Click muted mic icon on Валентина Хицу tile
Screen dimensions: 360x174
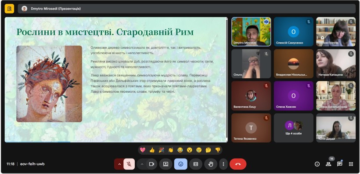point(266,86)
